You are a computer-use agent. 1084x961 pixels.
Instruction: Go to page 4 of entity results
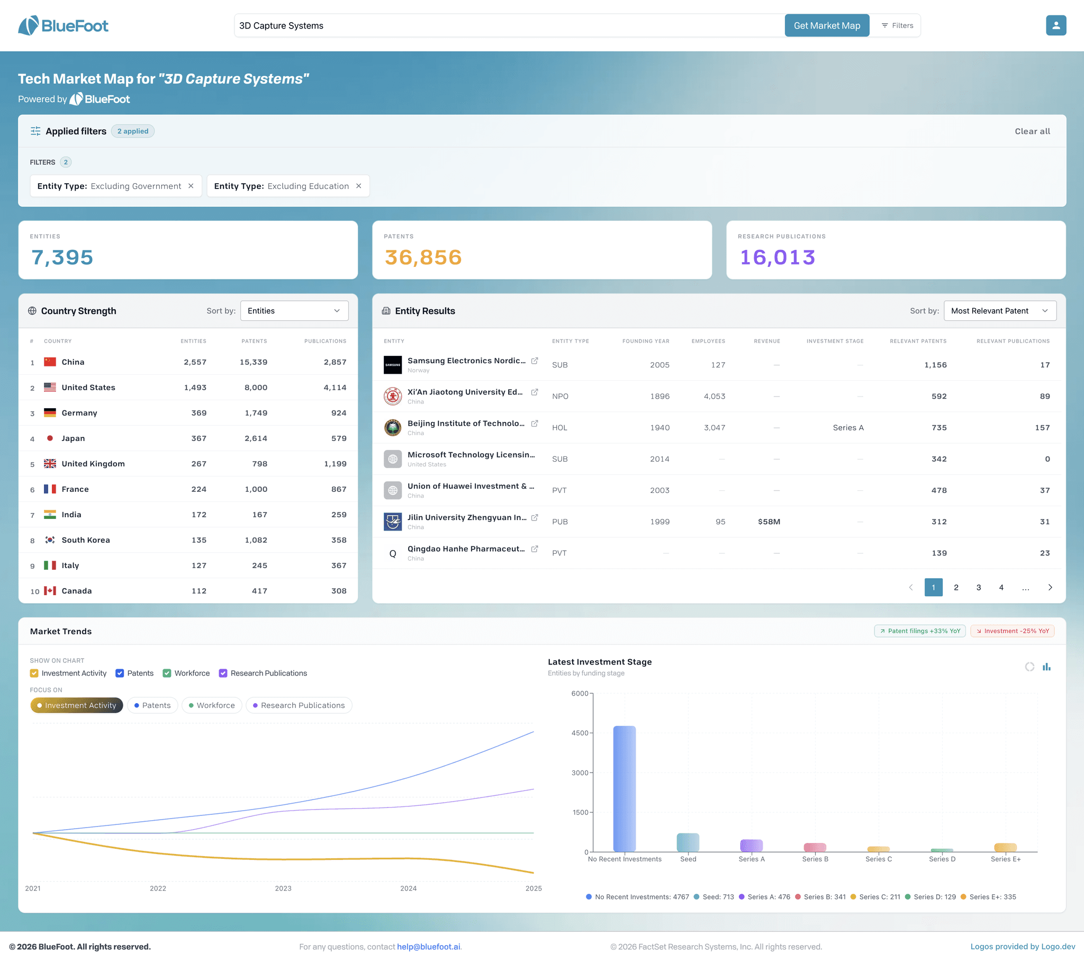[1001, 587]
